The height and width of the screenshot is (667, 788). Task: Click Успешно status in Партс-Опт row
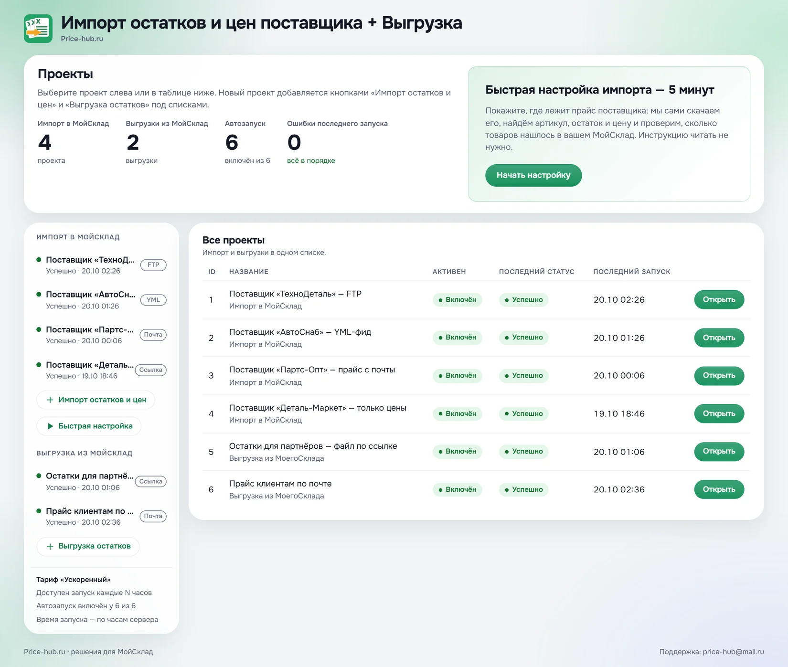coord(524,376)
